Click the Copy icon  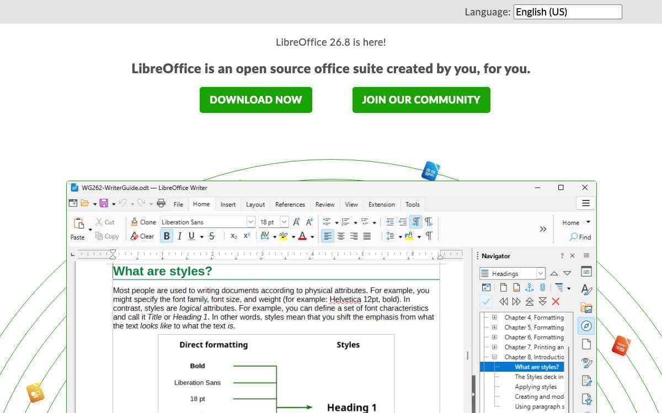coord(99,236)
